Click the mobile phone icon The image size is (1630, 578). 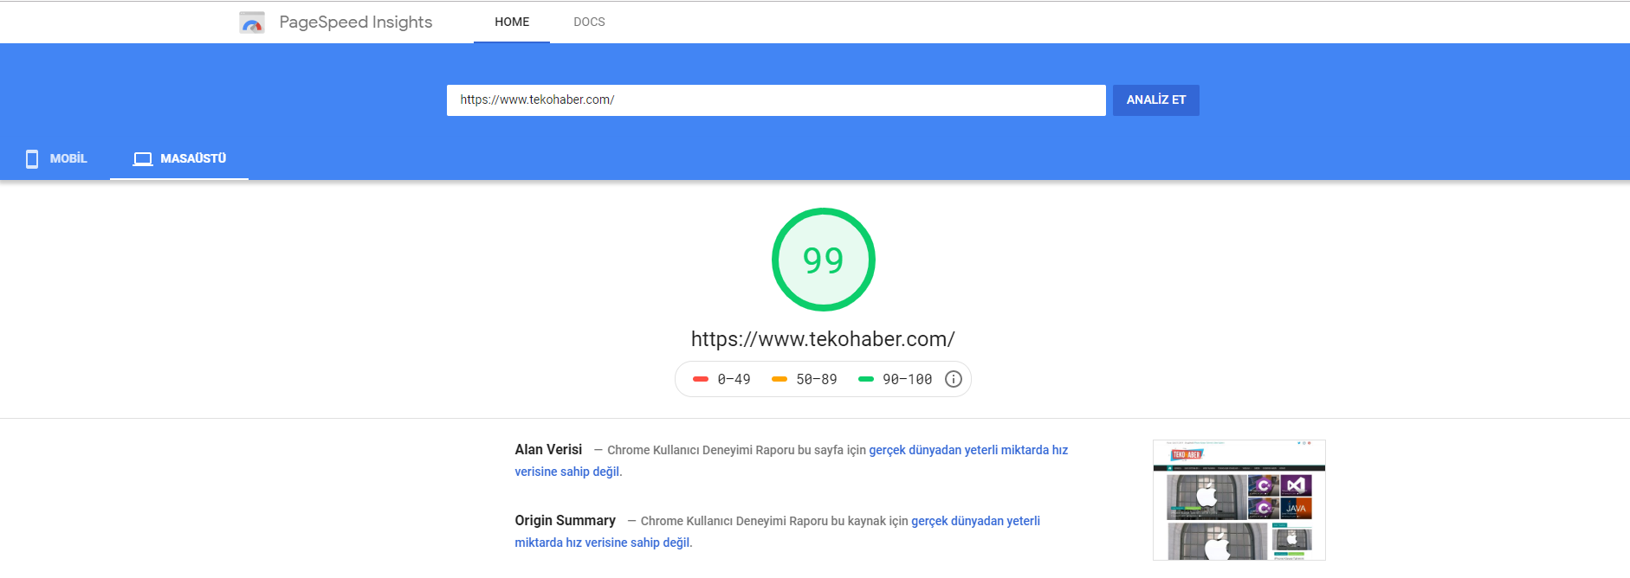(x=32, y=158)
